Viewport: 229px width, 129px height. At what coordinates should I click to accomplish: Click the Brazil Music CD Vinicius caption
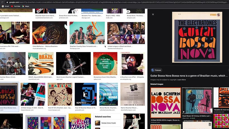click(x=197, y=116)
